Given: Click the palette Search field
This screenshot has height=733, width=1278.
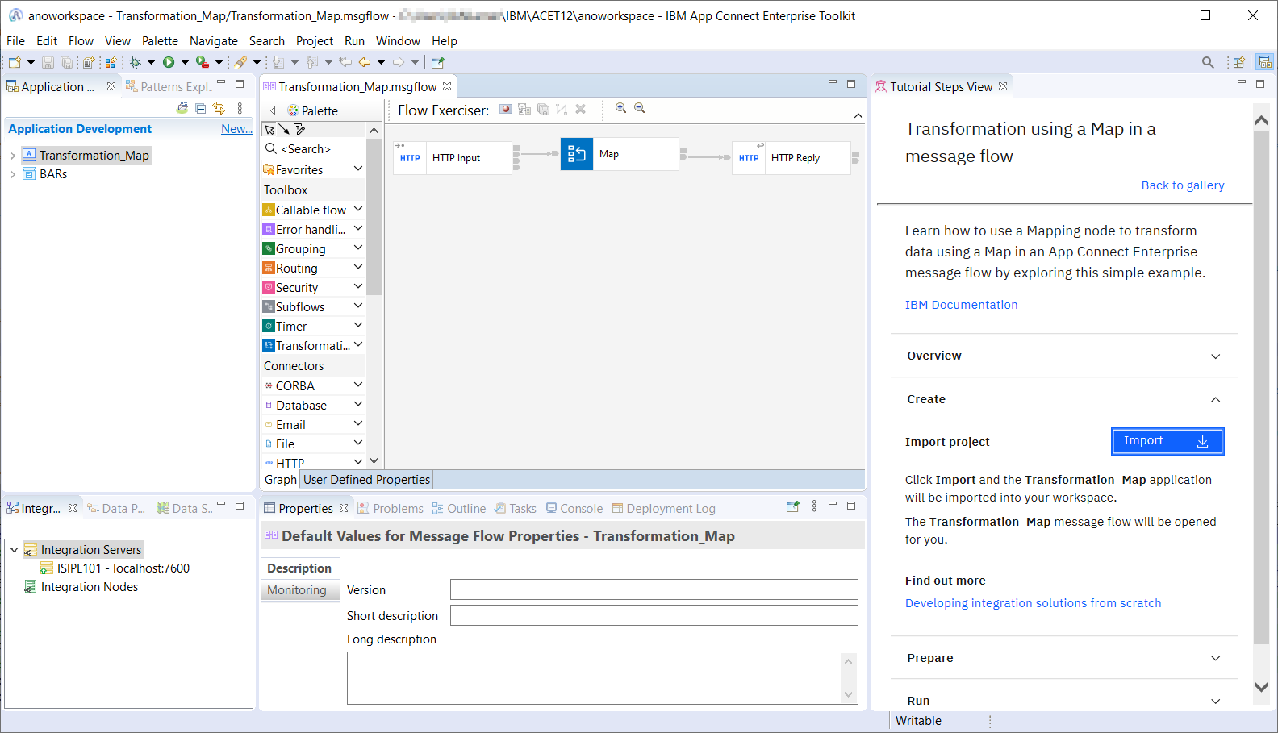Looking at the screenshot, I should pos(314,149).
